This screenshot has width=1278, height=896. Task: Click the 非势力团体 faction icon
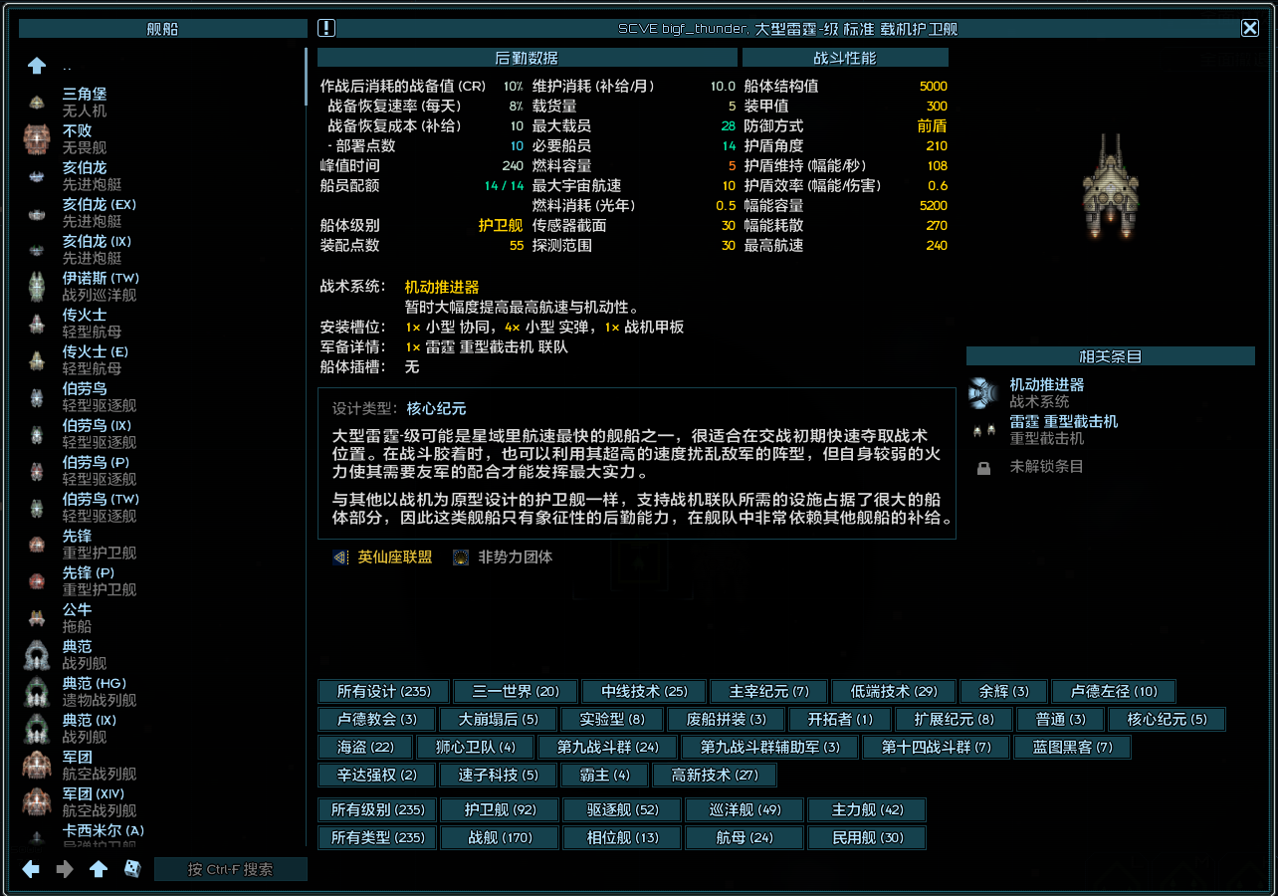pos(461,558)
